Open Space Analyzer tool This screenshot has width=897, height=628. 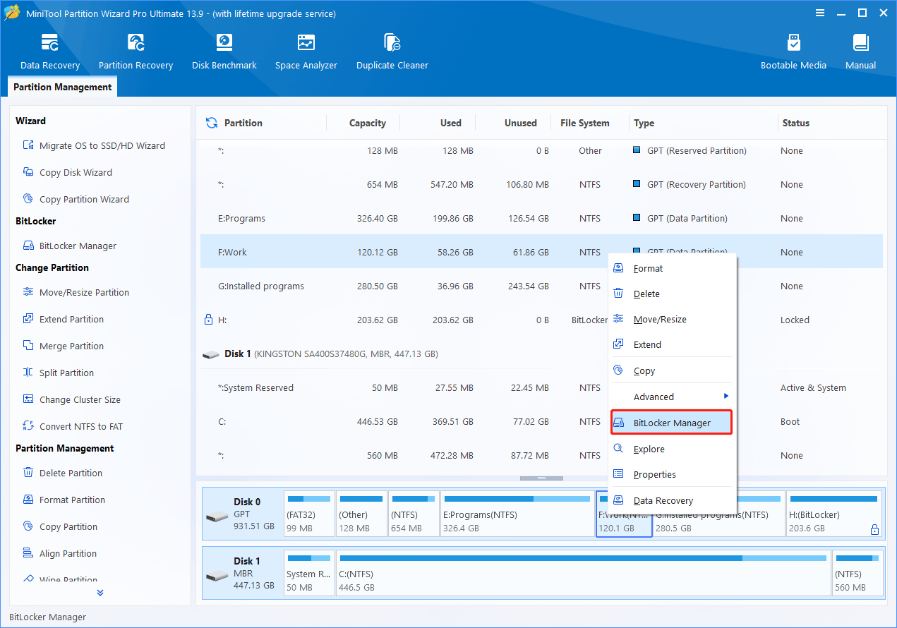point(306,52)
